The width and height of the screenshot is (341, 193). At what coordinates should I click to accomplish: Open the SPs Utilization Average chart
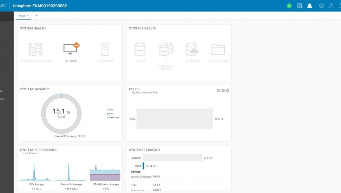tap(105, 173)
